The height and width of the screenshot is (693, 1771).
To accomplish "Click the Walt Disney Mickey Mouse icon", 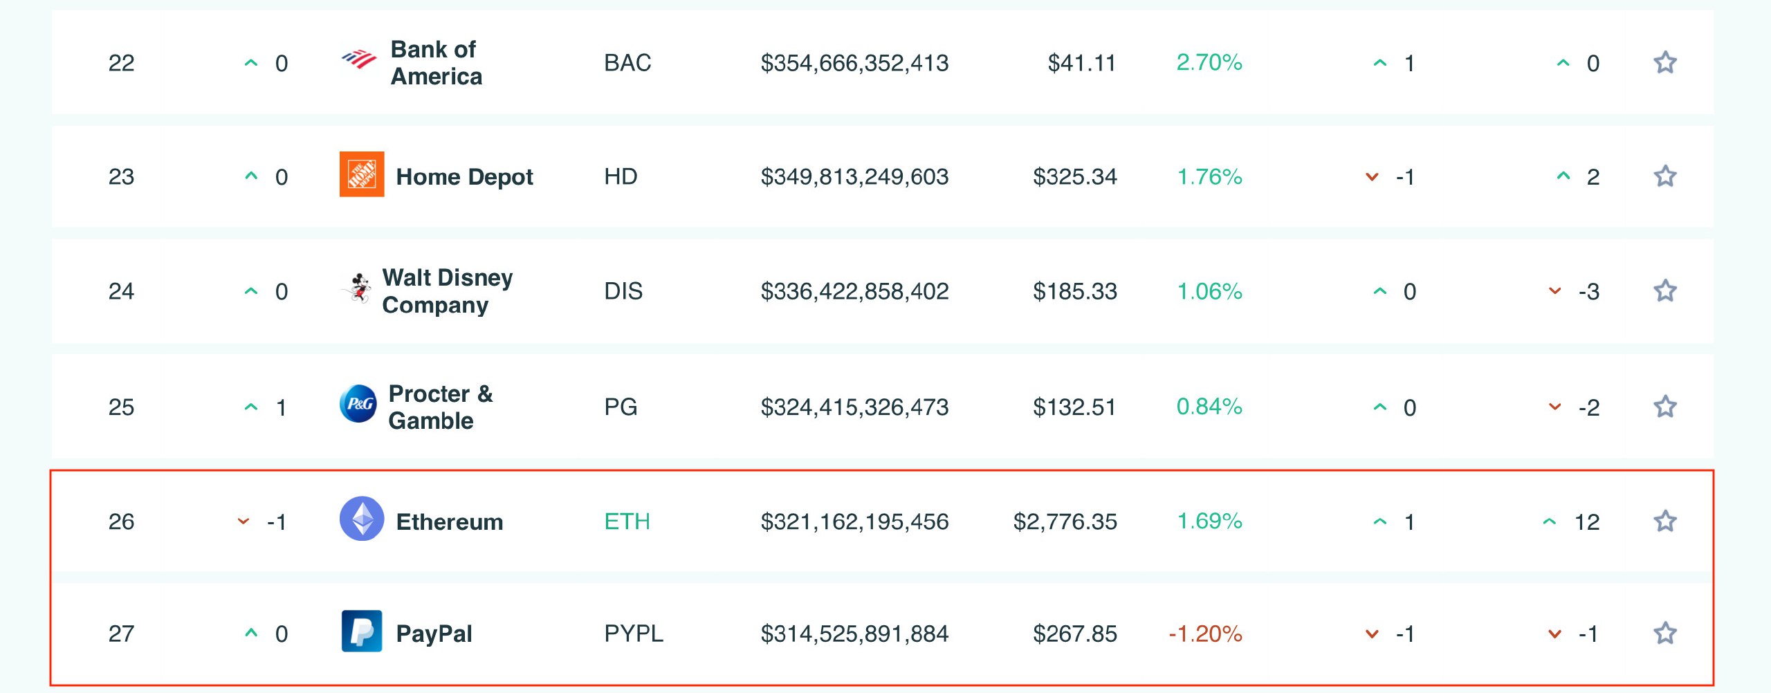I will point(358,288).
